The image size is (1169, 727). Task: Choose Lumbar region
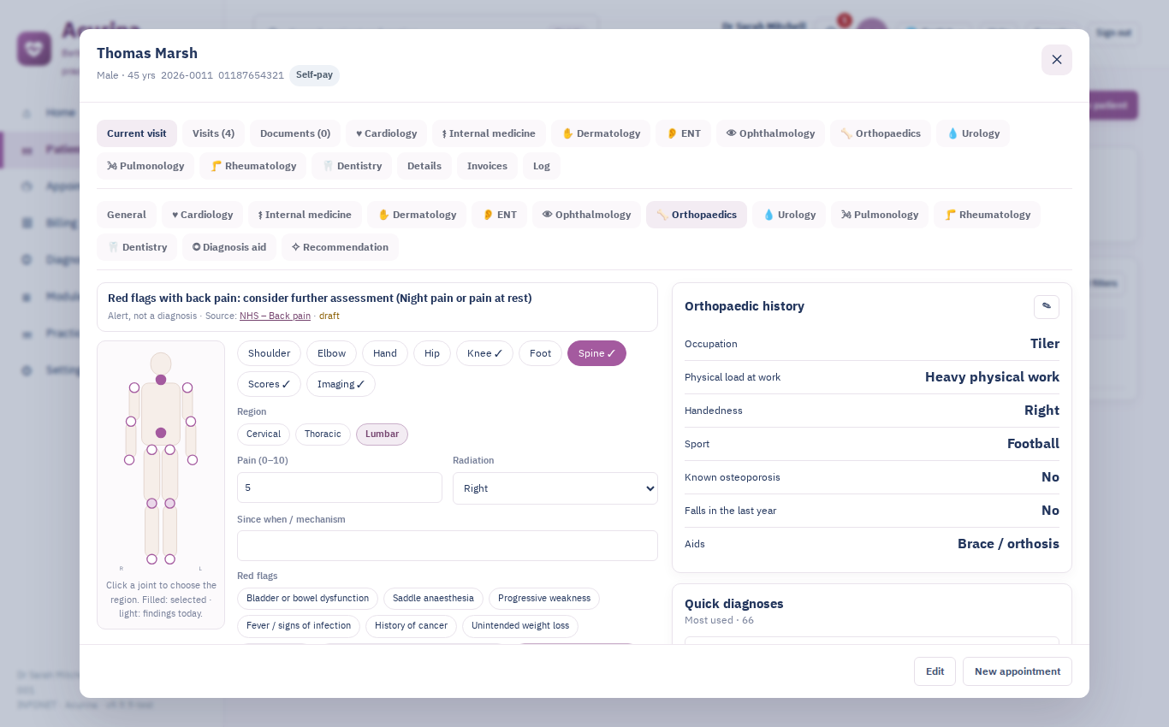click(382, 434)
